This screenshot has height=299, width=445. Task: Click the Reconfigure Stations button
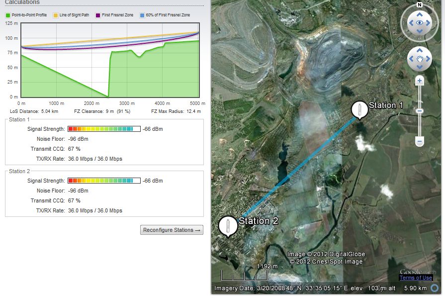tap(172, 230)
